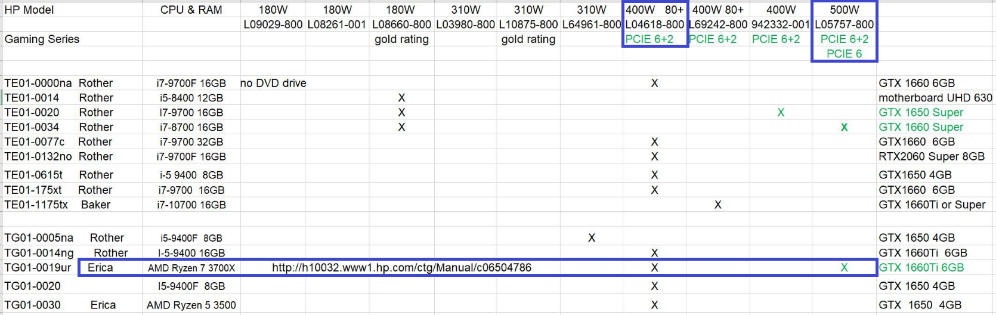Select the TE01-0000na Rother cell
996x315 pixels.
(x=58, y=83)
